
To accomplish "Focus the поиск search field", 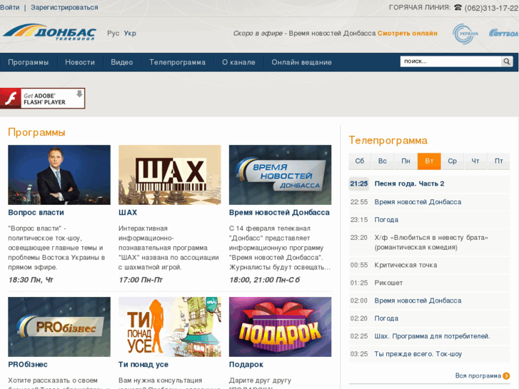I will pyautogui.click(x=450, y=61).
